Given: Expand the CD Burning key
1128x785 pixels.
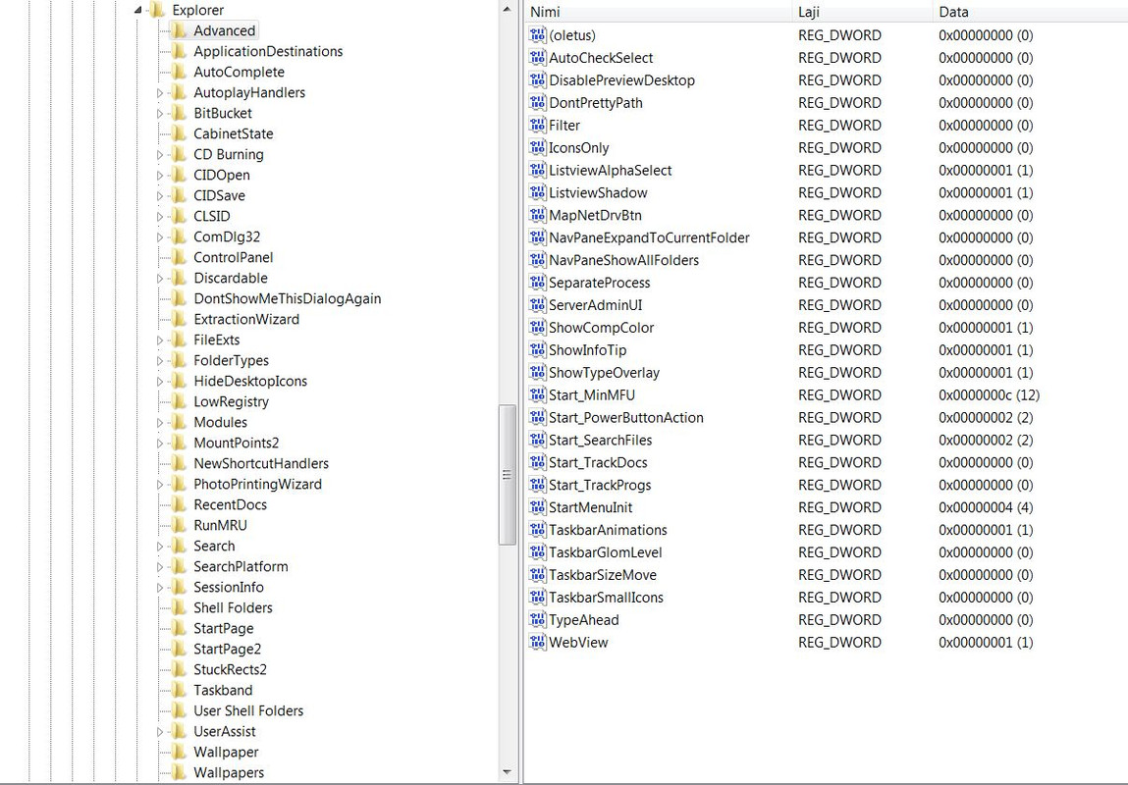Looking at the screenshot, I should click(160, 155).
